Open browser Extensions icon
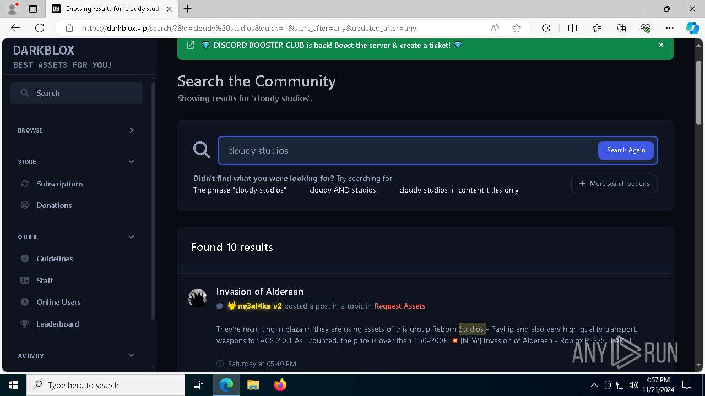The height and width of the screenshot is (396, 705). 546,28
